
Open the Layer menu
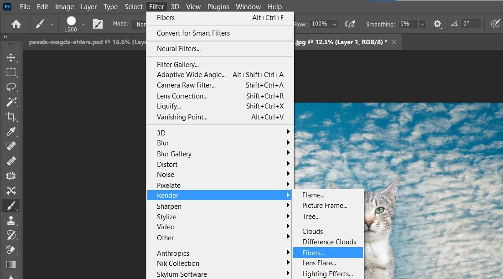click(88, 7)
